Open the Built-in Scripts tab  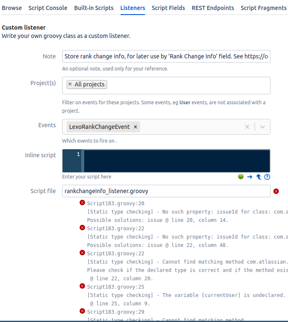tap(94, 8)
